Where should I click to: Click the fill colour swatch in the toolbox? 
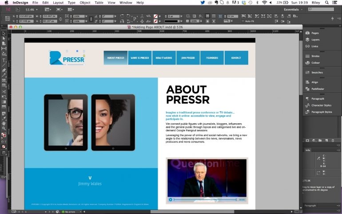[3, 135]
